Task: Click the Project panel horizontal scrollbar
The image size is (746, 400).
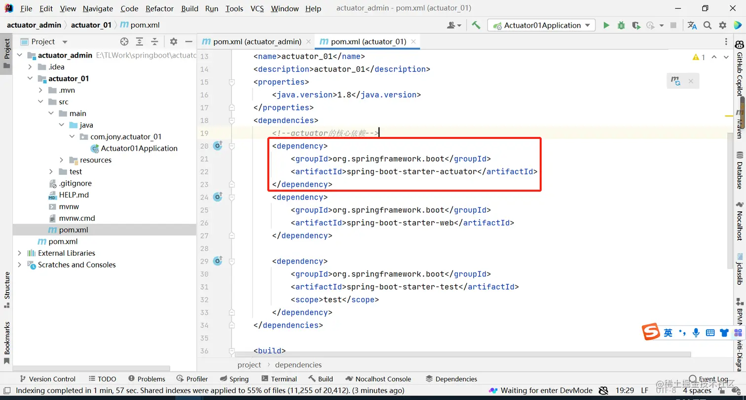Action: point(91,368)
